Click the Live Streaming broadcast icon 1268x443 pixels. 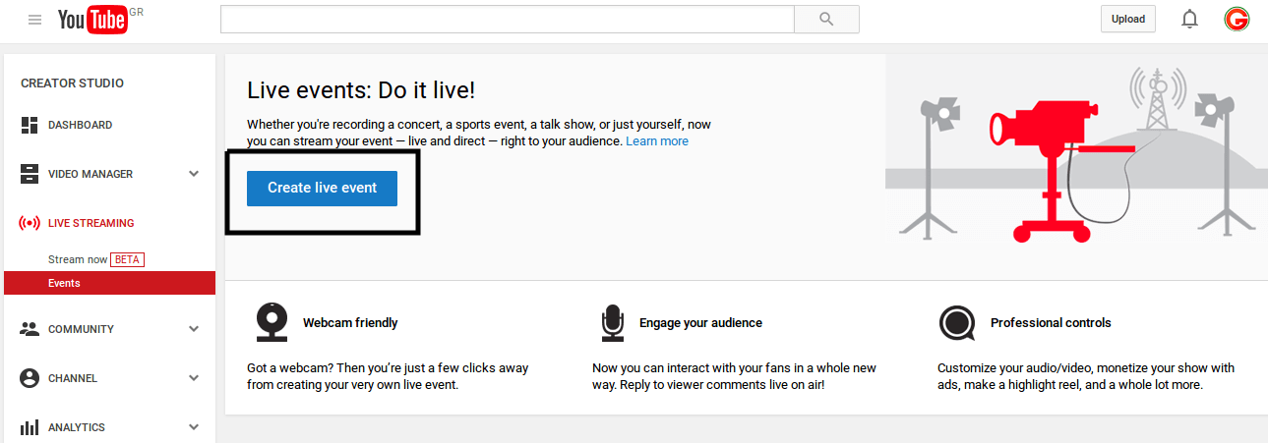(x=30, y=223)
